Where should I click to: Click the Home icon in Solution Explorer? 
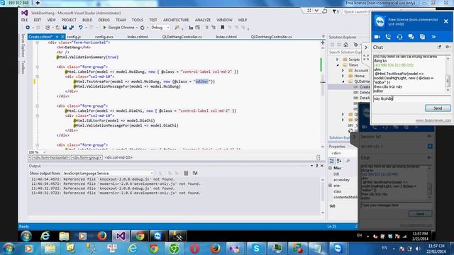click(345, 45)
